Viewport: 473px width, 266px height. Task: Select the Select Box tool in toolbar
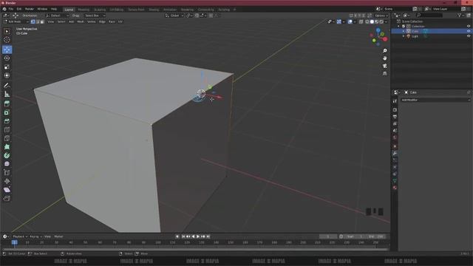(x=7, y=31)
